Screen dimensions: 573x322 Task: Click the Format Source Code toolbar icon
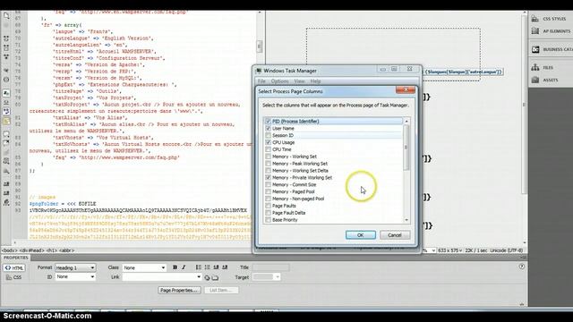click(x=6, y=202)
